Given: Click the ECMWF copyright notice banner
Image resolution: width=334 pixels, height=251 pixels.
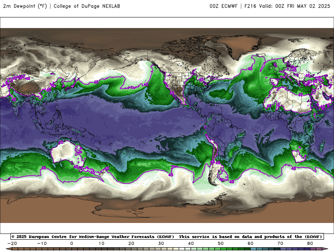Looking at the screenshot, I should tap(167, 236).
